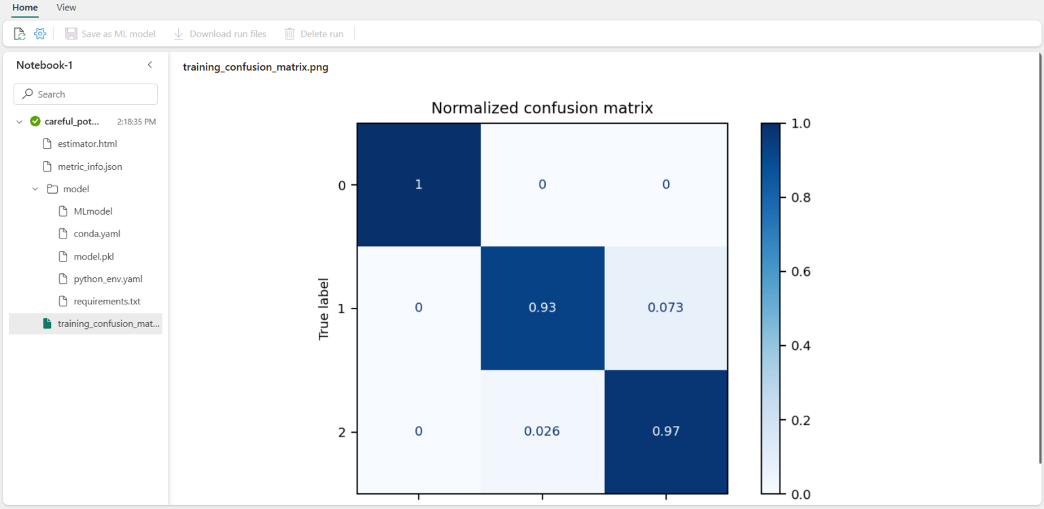Switch to the View tab

point(66,7)
